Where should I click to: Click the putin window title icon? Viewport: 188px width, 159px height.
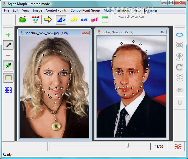pyautogui.click(x=99, y=32)
